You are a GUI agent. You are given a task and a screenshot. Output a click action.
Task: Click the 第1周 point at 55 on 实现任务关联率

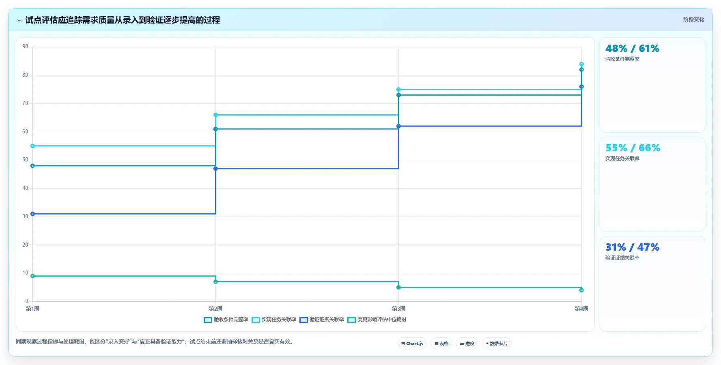coord(33,146)
